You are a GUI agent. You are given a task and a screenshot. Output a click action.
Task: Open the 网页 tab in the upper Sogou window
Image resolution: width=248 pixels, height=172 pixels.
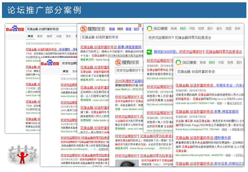coord(120,29)
